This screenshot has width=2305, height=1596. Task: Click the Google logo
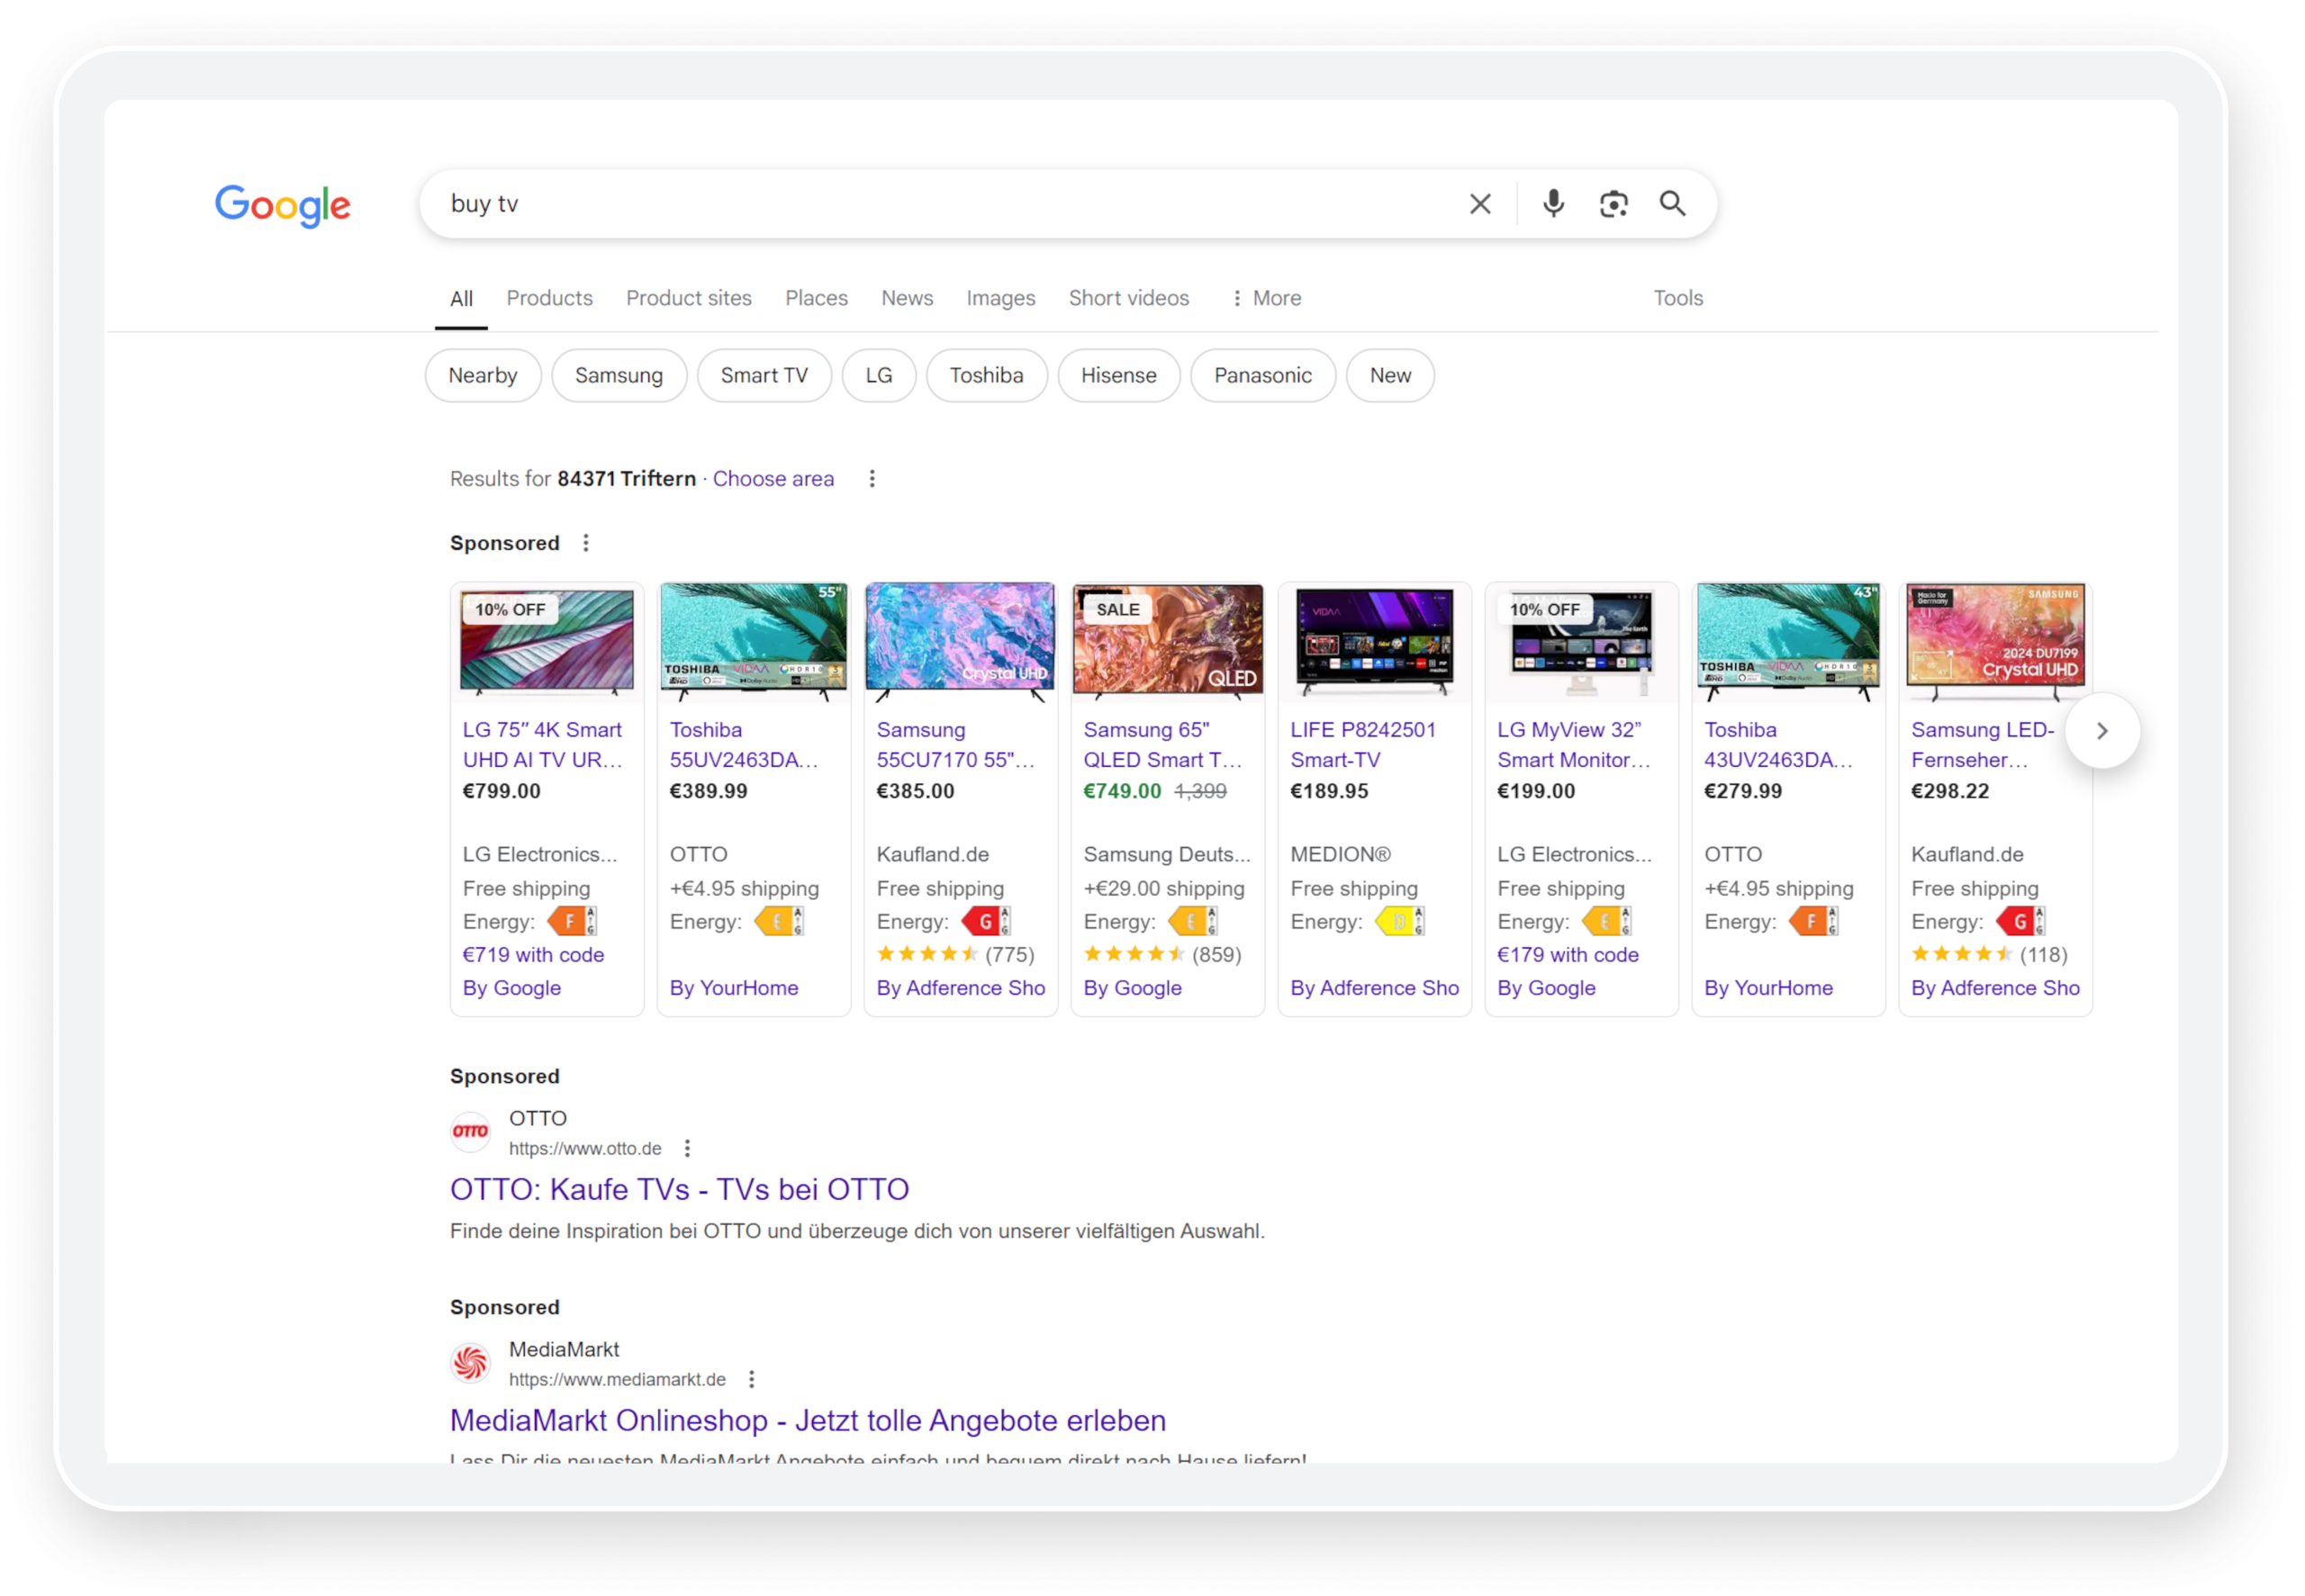tap(283, 206)
